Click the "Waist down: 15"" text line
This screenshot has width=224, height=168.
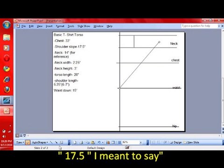(x=65, y=91)
